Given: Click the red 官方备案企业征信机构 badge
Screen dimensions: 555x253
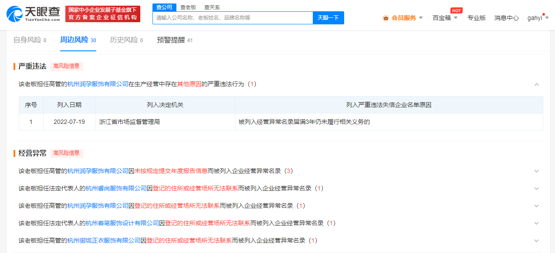Looking at the screenshot, I should pos(102,17).
